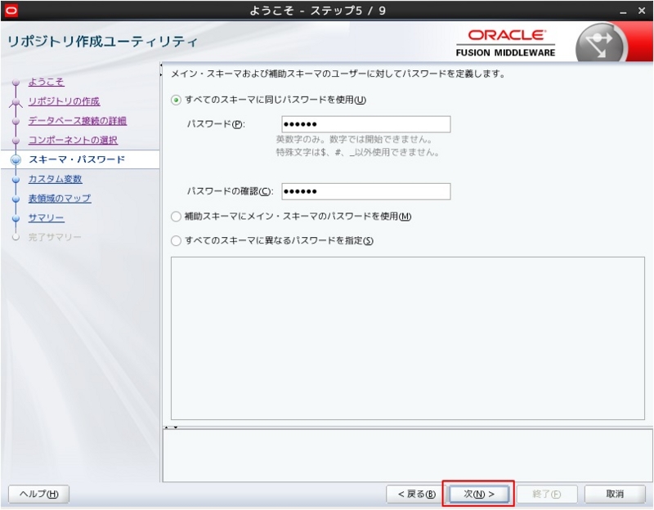
Task: Click the Oracle icon in title bar
Action: pyautogui.click(x=11, y=10)
